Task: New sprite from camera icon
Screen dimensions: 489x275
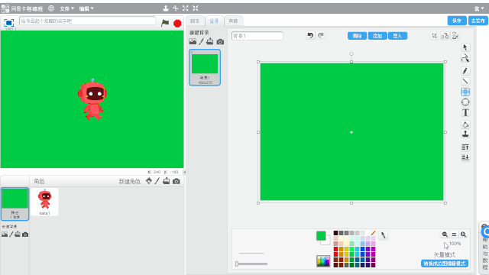Action: coord(176,181)
